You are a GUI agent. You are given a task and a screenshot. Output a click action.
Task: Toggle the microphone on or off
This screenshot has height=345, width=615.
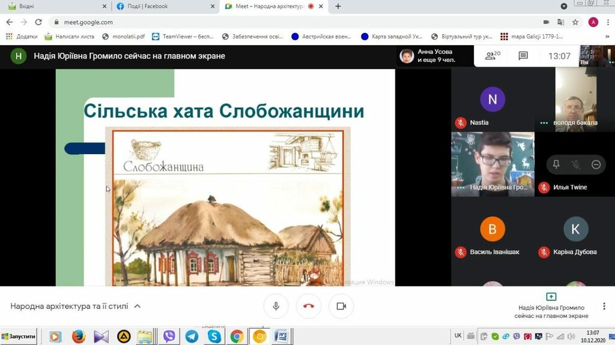click(276, 306)
